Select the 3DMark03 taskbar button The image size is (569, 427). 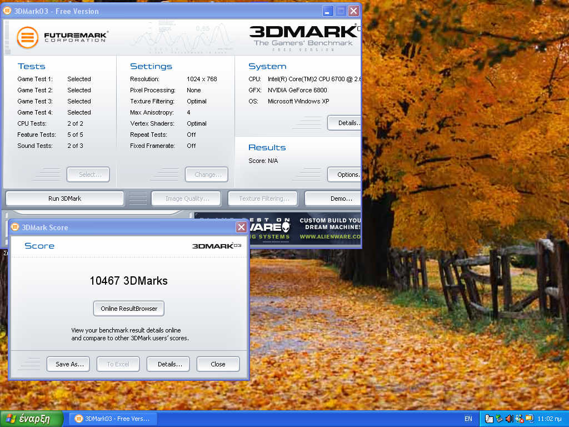(x=113, y=419)
